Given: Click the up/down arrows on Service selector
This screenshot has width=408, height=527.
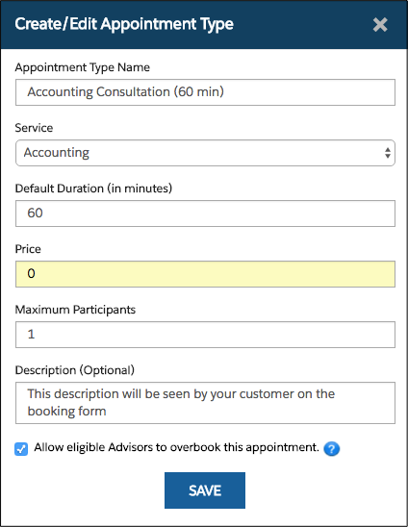Looking at the screenshot, I should click(388, 153).
